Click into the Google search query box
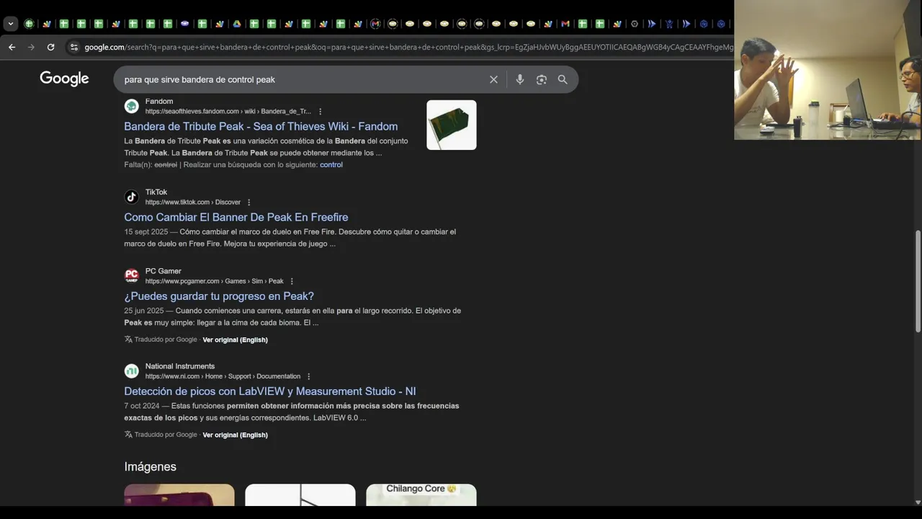Viewport: 922px width, 519px height. 303,79
